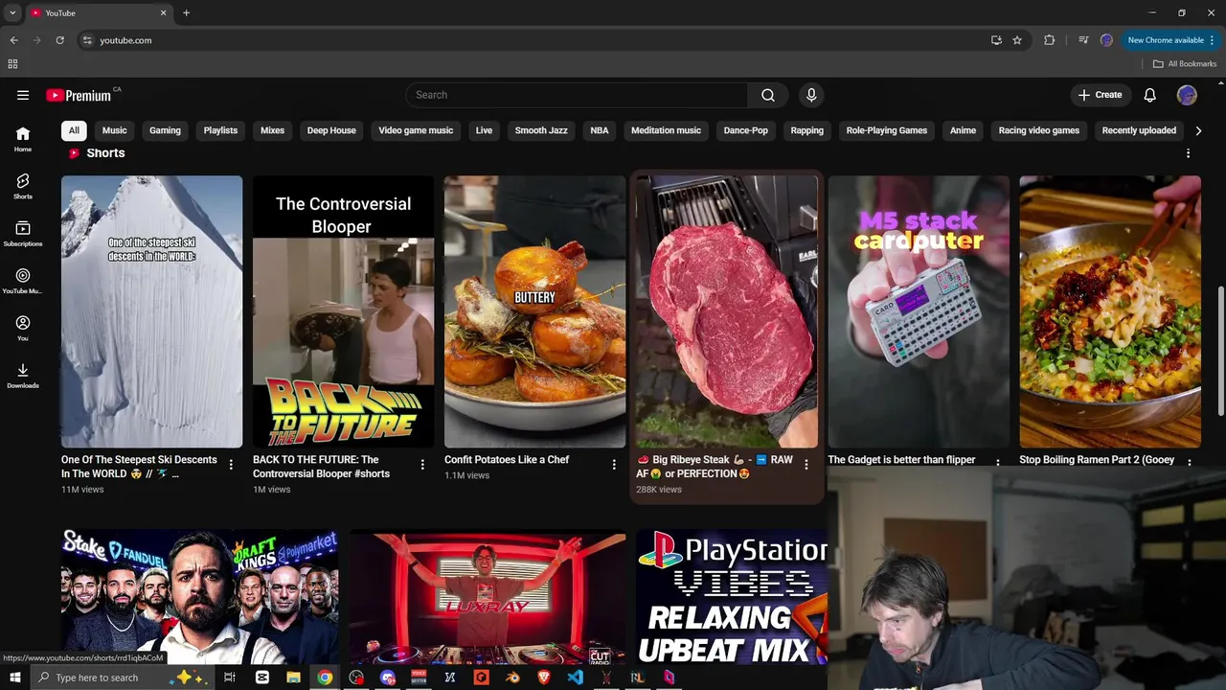View site information icon beside youtube.com

(87, 40)
